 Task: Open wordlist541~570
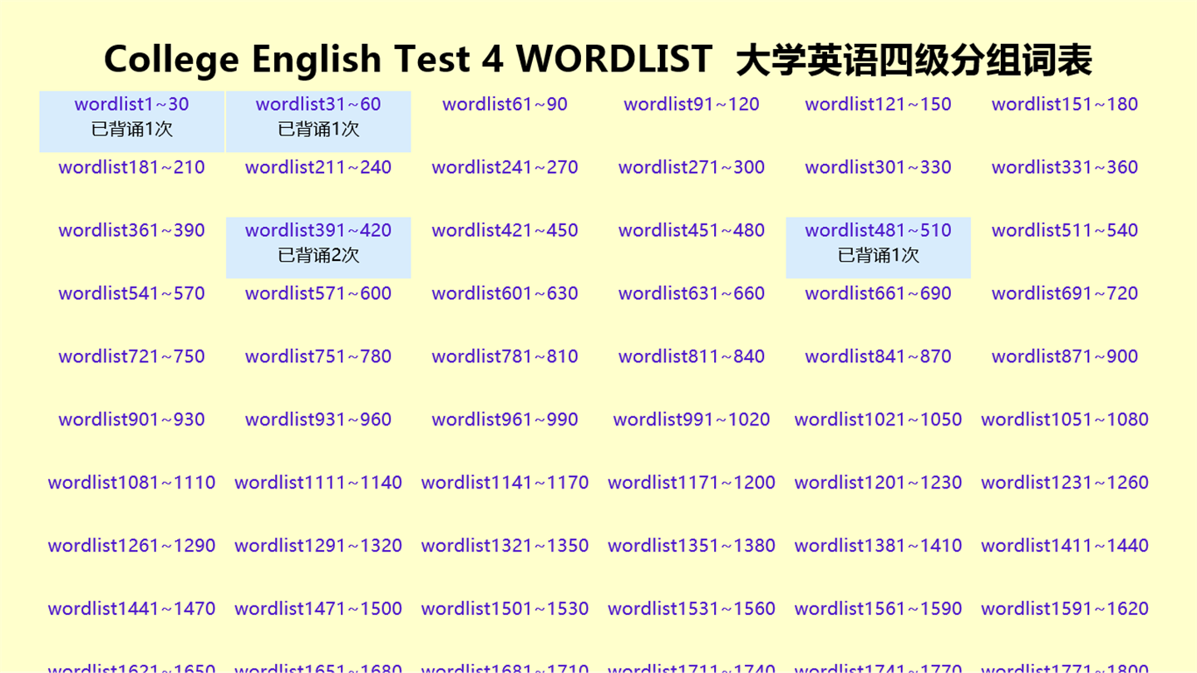(x=131, y=293)
